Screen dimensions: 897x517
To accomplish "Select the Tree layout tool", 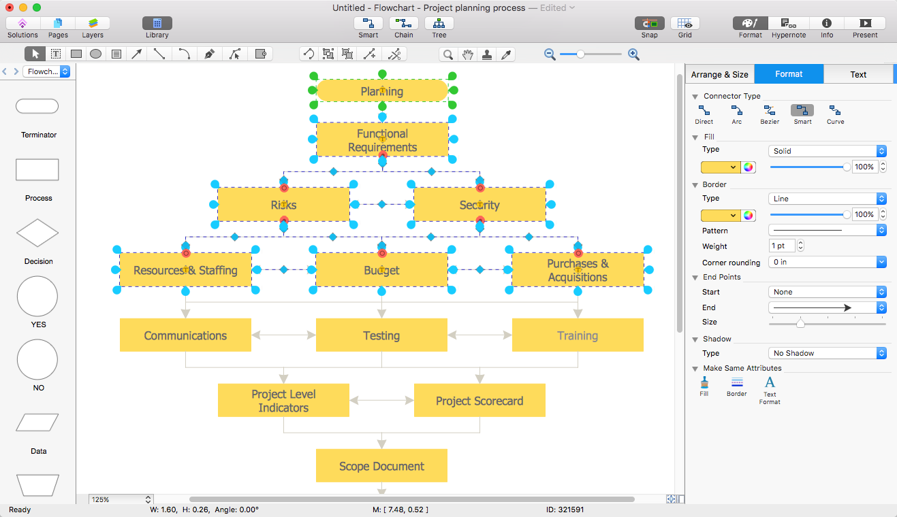I will click(x=439, y=24).
